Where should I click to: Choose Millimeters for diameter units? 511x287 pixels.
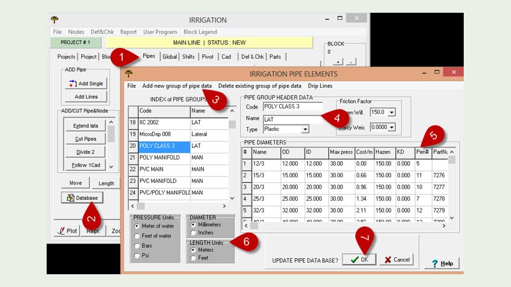coord(194,225)
